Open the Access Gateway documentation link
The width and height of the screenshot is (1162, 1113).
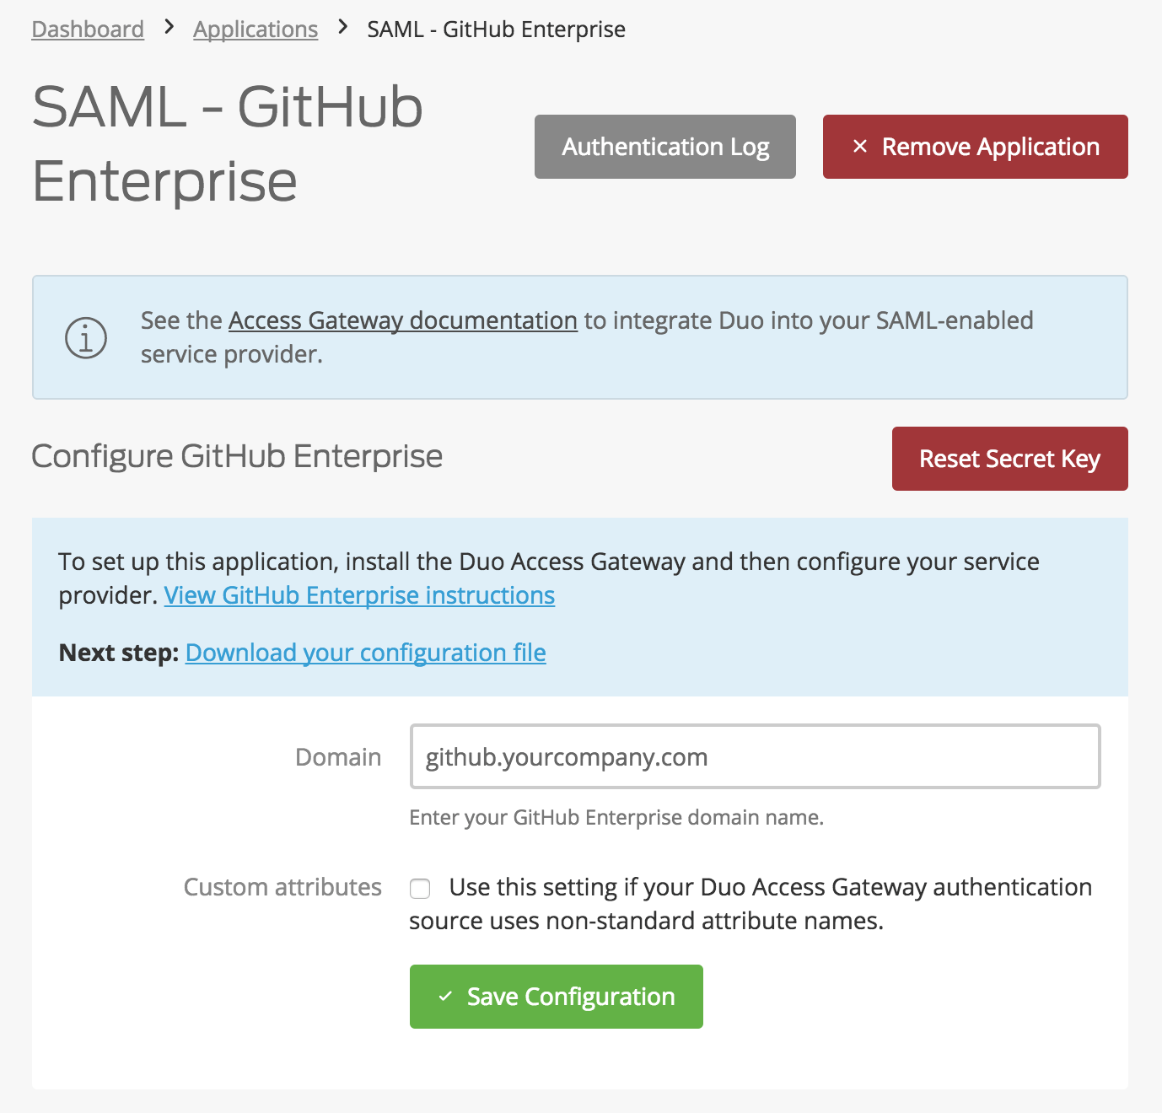401,320
